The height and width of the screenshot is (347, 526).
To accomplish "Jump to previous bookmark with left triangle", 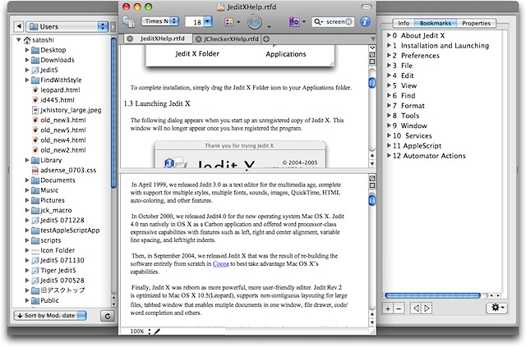I will pos(416,308).
